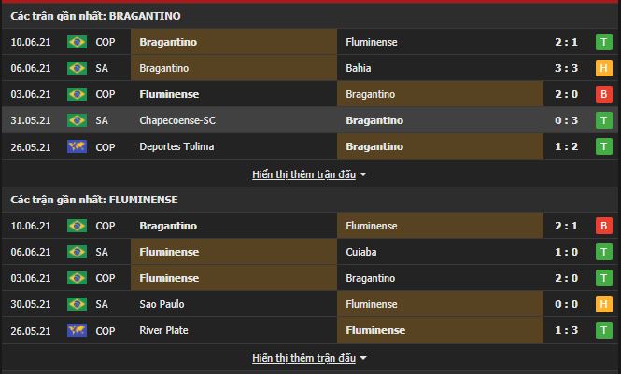Click Bahia team name
This screenshot has height=374, width=621.
pos(360,68)
